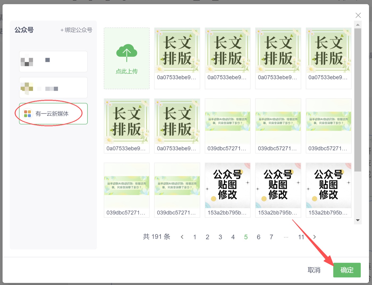Click the 有一云新媒体 account name

(52, 114)
